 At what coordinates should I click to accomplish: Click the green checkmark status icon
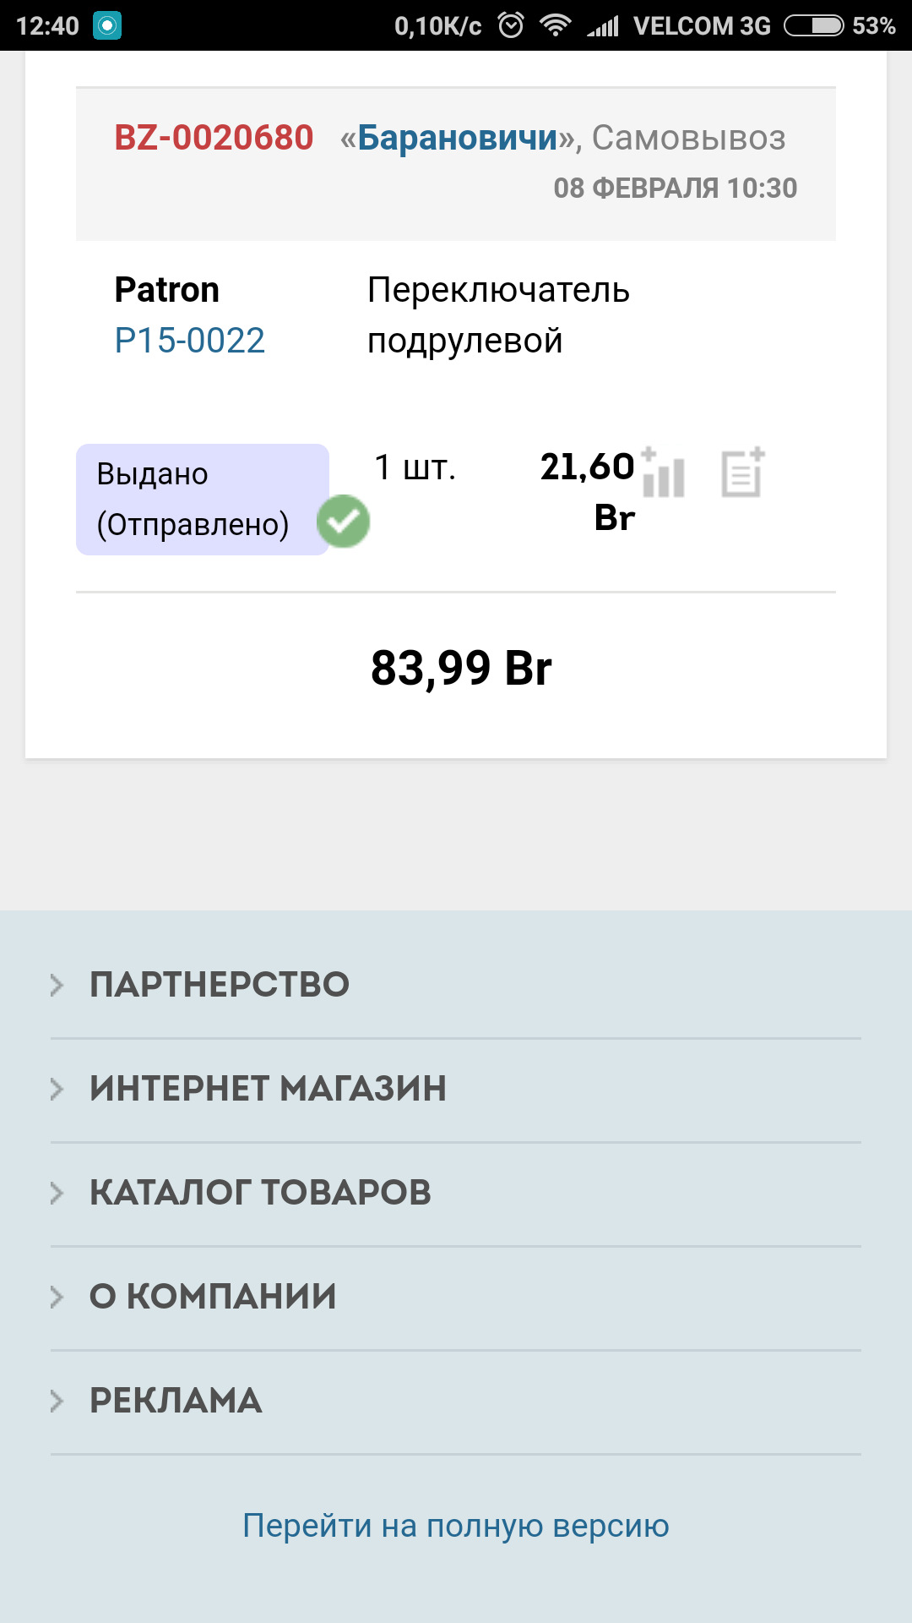(x=344, y=521)
